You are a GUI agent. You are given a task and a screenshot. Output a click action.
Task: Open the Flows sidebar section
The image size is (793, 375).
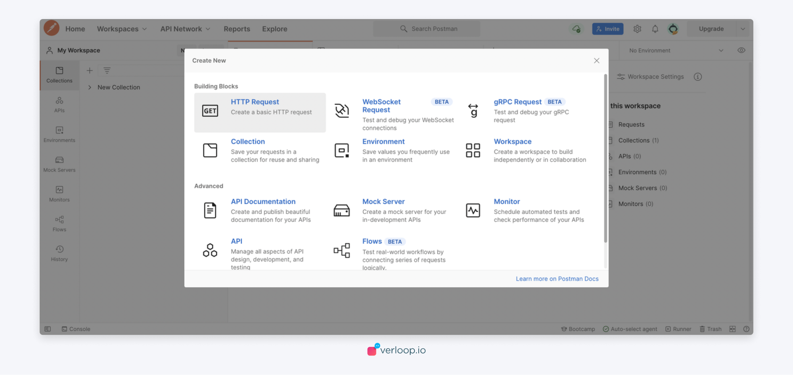click(59, 224)
